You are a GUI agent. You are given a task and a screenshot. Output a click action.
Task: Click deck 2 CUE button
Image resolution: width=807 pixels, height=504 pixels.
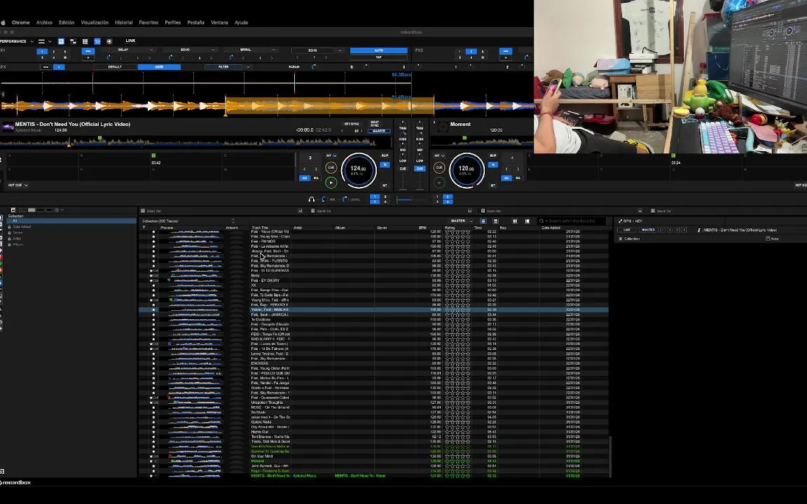(439, 168)
